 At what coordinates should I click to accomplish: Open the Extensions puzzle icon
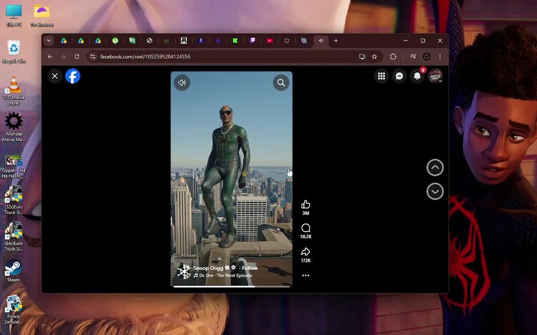click(x=393, y=56)
